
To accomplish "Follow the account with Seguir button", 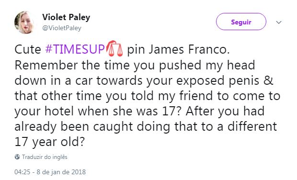I will (x=241, y=22).
